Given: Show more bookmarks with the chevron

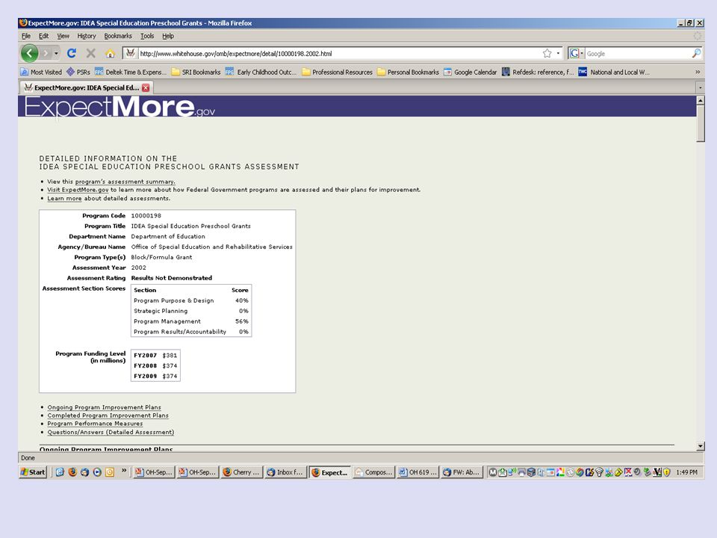Looking at the screenshot, I should tap(698, 72).
